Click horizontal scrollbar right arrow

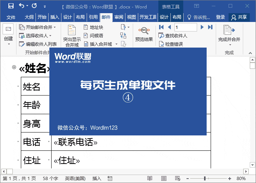pyautogui.click(x=246, y=171)
